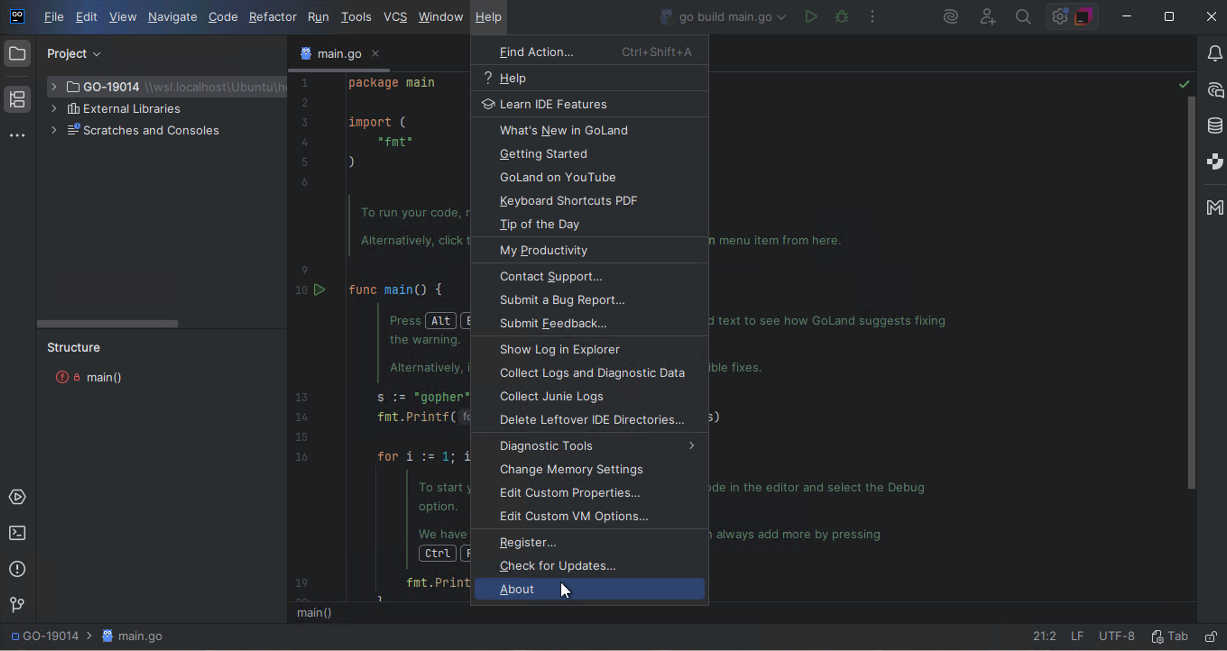Open the Git version control panel
The image size is (1227, 651).
(17, 605)
